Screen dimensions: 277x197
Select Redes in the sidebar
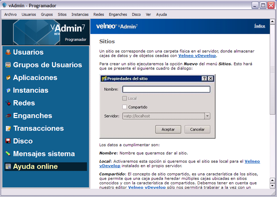point(46,103)
